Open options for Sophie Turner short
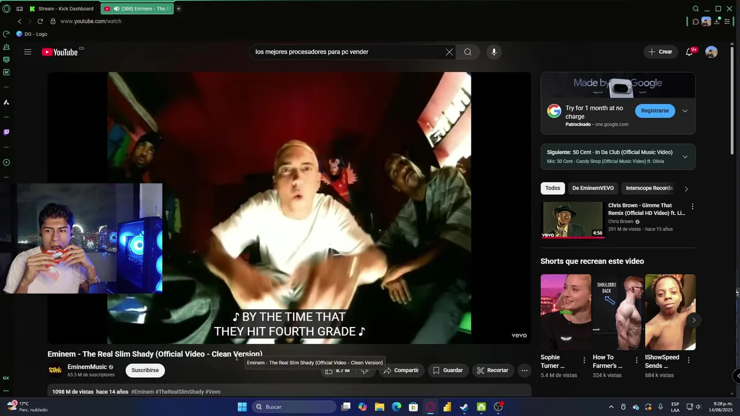This screenshot has width=740, height=416. [584, 360]
